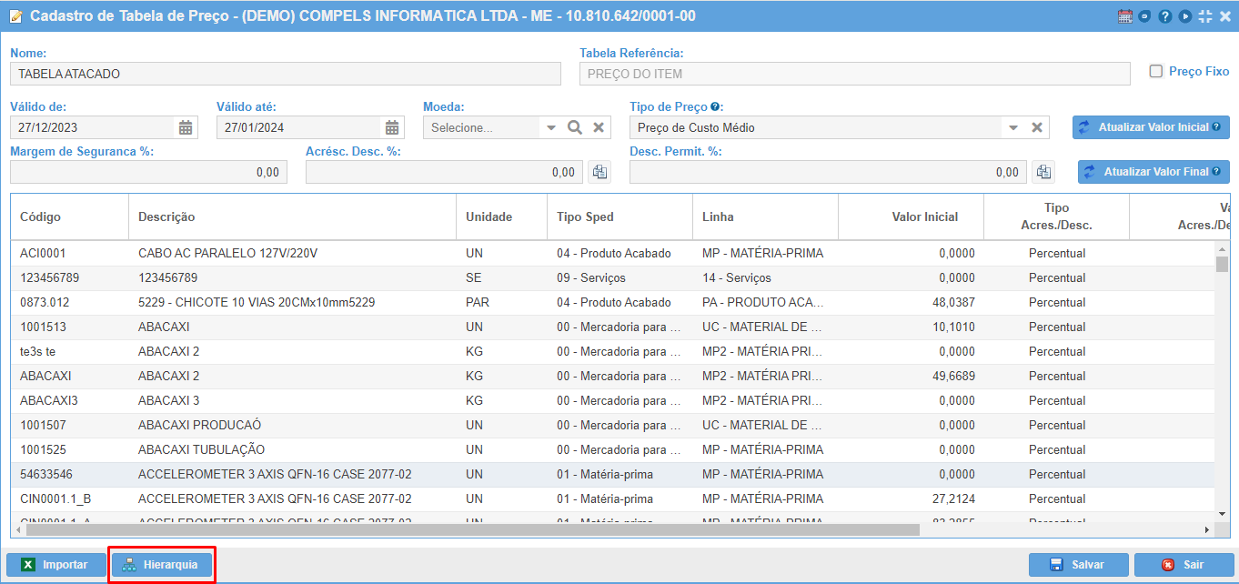
Task: Click the Salvar button
Action: [x=1079, y=565]
